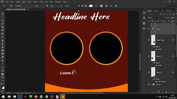Select the Gradient tool
This screenshot has height=99, width=177.
(x=2, y=51)
